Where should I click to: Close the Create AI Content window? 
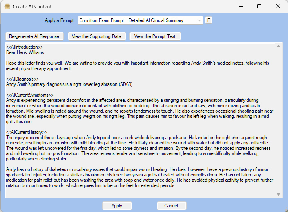coord(278,7)
